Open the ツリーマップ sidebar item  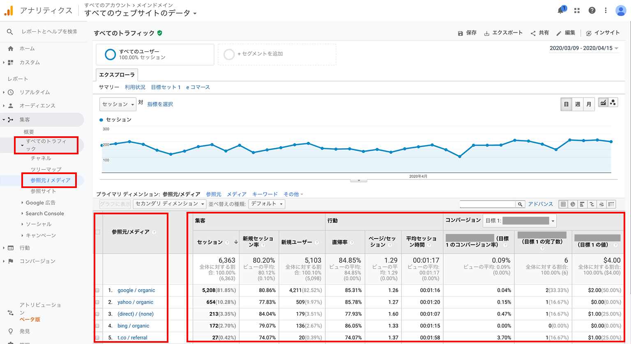46,169
